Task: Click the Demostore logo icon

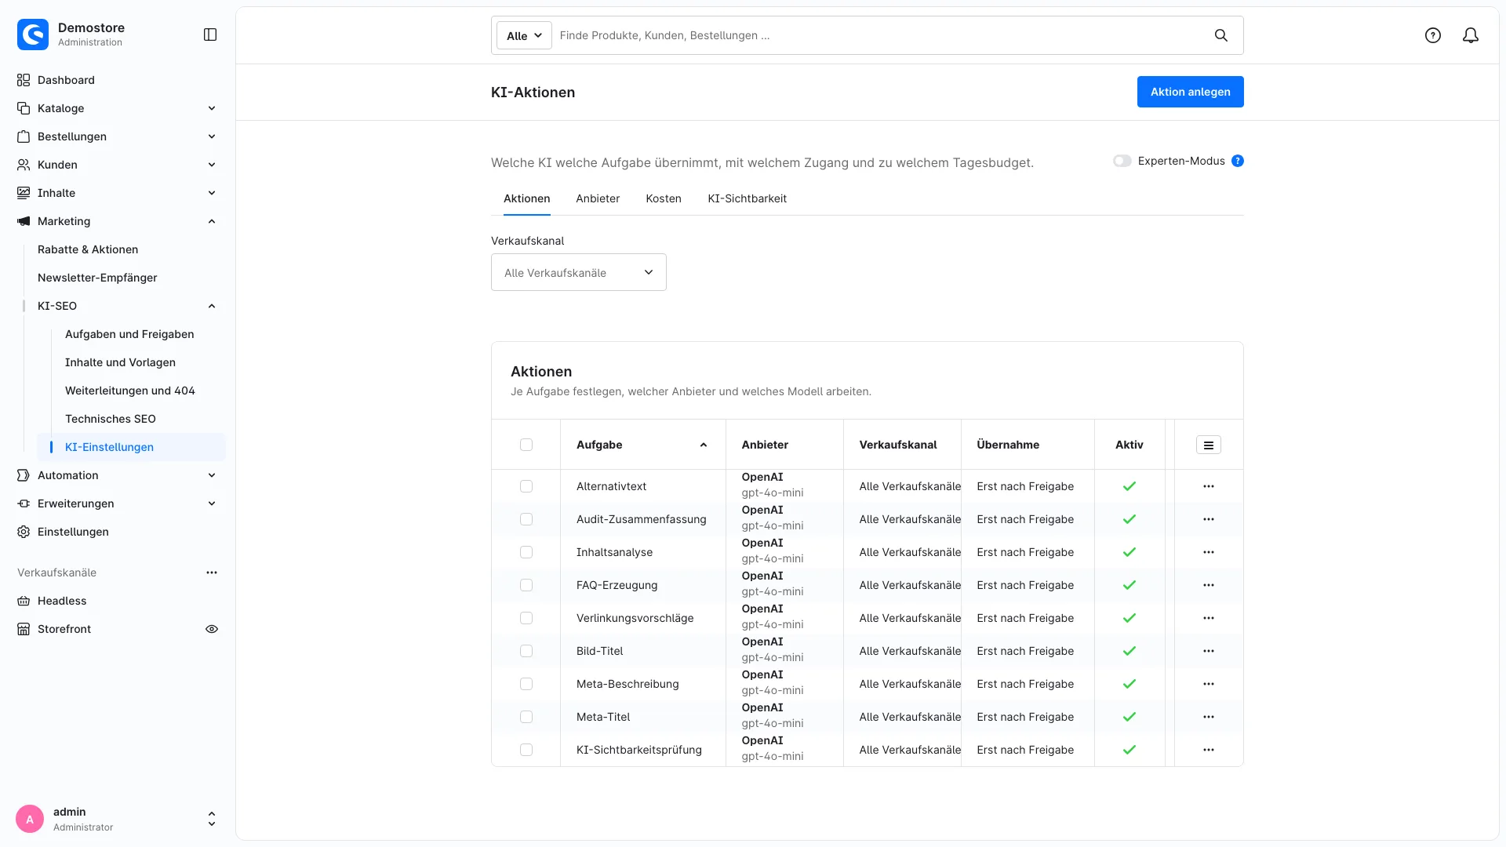Action: click(33, 35)
